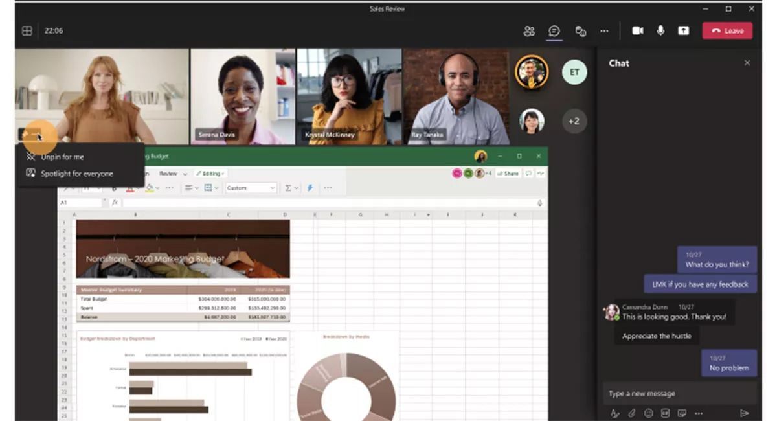Click the share content tray icon
777x421 pixels.
684,31
